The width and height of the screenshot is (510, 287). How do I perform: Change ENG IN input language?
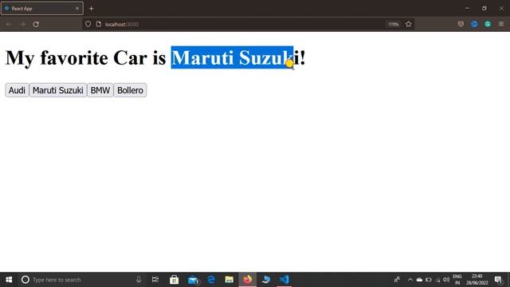pos(457,280)
